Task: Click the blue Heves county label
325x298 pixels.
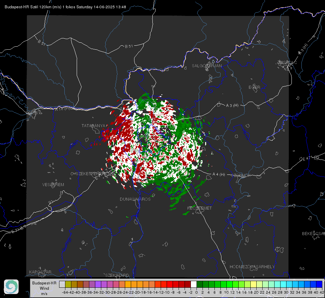Action: click(245, 135)
